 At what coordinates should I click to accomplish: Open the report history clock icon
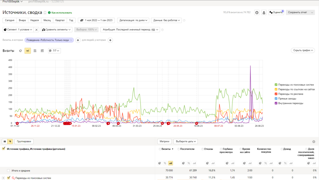point(257,12)
